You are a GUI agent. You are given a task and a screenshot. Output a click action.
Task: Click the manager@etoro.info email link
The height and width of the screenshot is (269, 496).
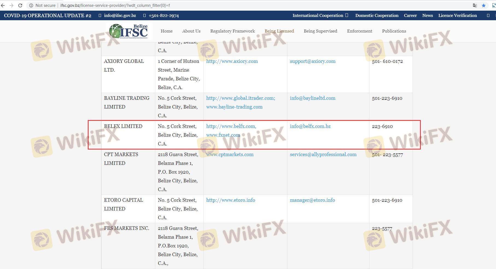[312, 200]
